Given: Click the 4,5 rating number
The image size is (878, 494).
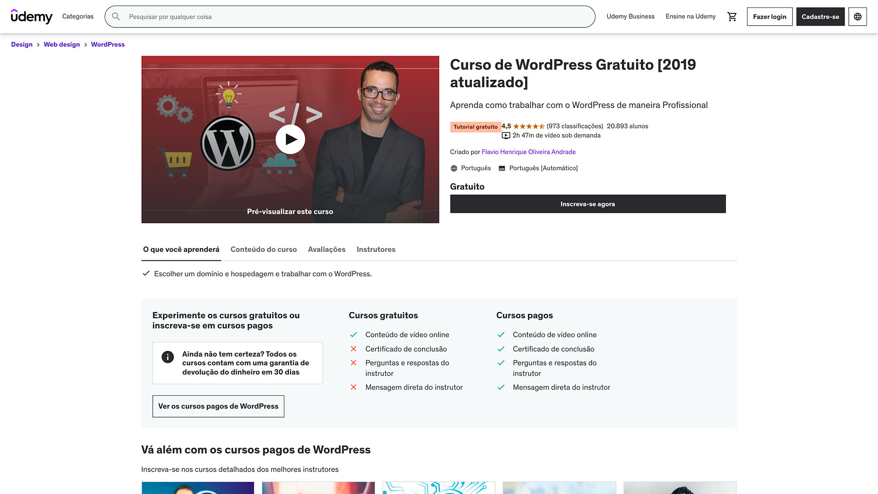Looking at the screenshot, I should 506,126.
